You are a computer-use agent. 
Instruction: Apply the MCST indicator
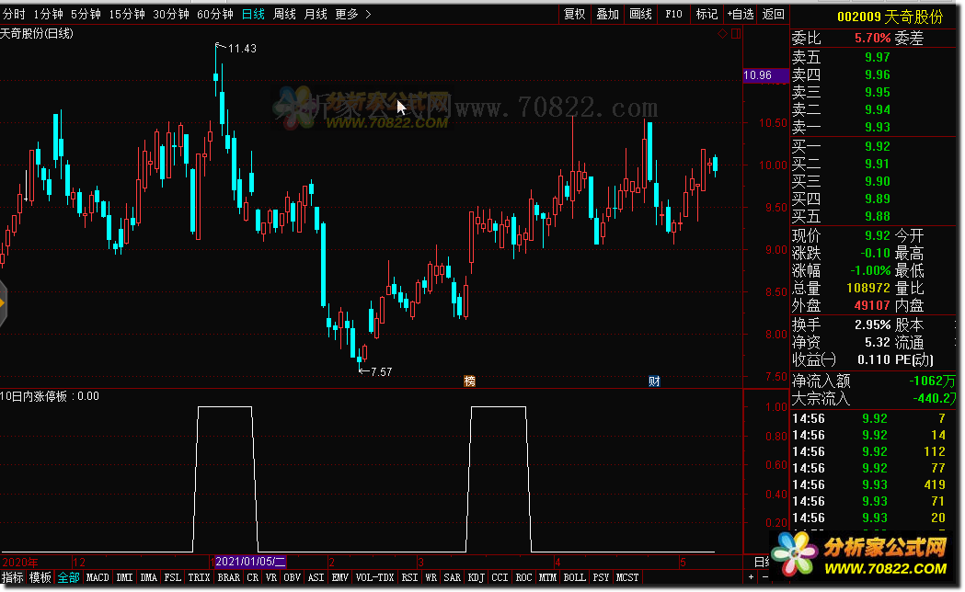[627, 577]
